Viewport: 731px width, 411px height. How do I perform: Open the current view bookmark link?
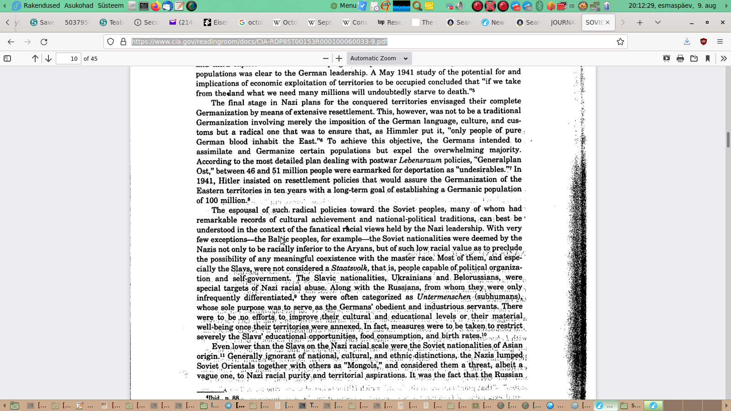pos(708,58)
